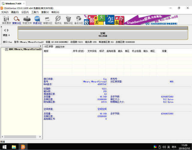The height and width of the screenshot is (150, 192).
Task: Click the 就绪 status bar text
Action: [x=3, y=142]
